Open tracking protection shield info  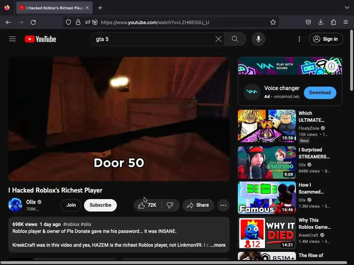[x=68, y=22]
